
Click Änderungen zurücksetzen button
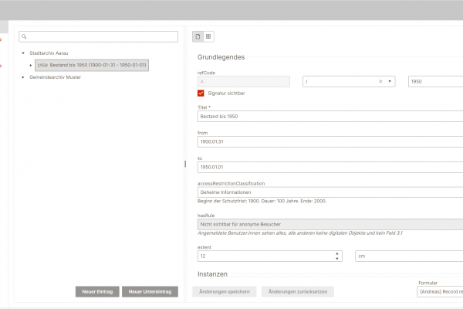(298, 291)
